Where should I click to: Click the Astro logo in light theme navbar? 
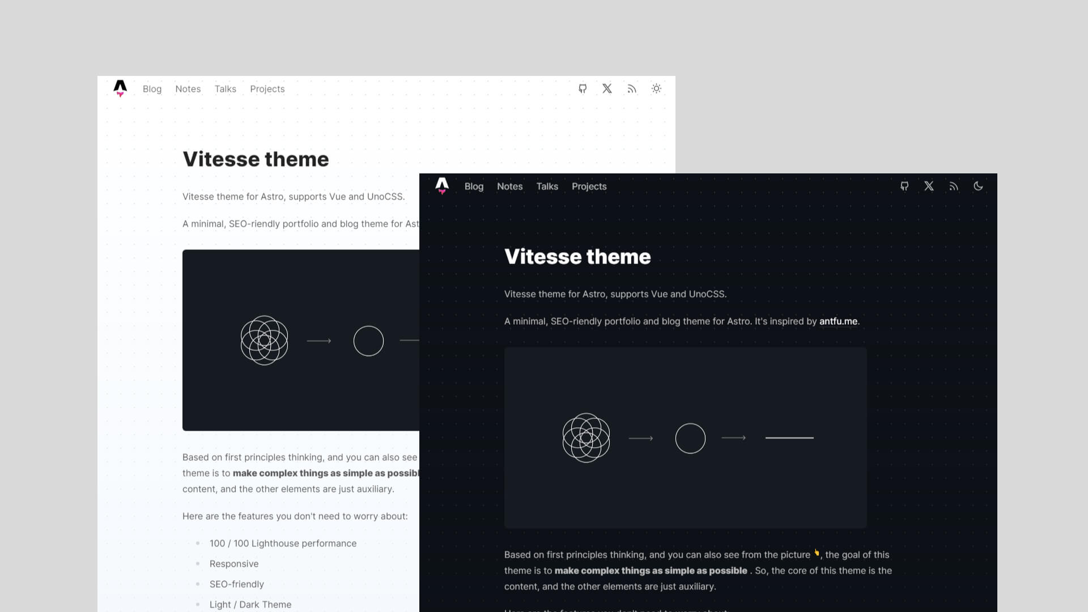[x=120, y=88]
